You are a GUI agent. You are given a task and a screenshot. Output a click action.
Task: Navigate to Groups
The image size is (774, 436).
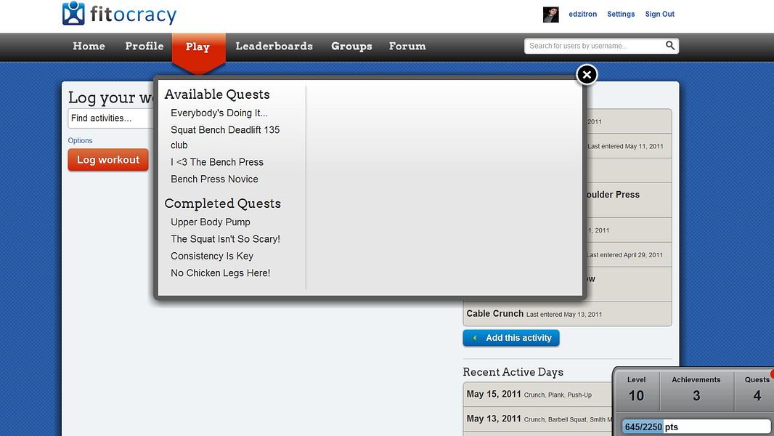click(x=351, y=46)
